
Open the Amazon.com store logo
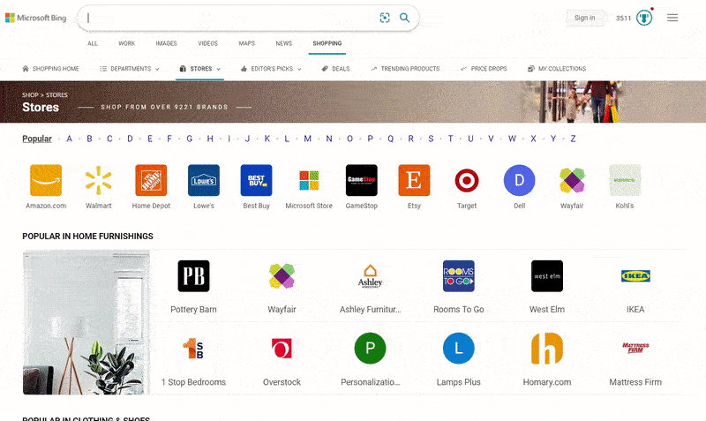click(46, 180)
